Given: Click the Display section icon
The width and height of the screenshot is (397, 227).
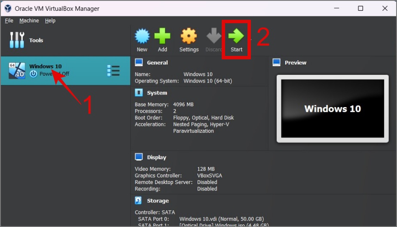Looking at the screenshot, I should [x=139, y=157].
